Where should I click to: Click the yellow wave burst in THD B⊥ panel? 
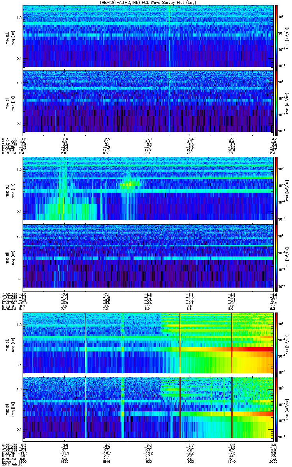pyautogui.click(x=131, y=183)
